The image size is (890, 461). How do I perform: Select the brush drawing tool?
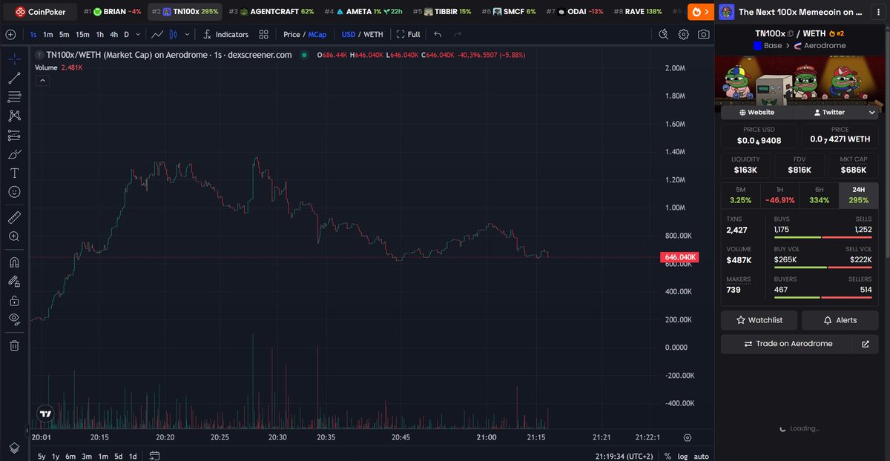pos(14,154)
